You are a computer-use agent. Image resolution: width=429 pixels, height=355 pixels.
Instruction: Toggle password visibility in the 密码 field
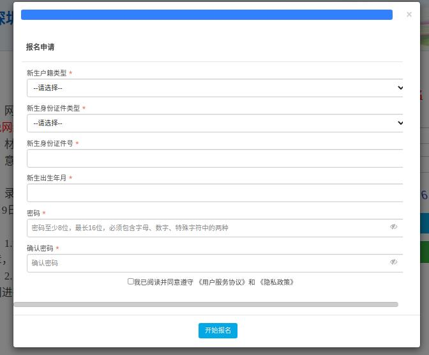click(393, 226)
